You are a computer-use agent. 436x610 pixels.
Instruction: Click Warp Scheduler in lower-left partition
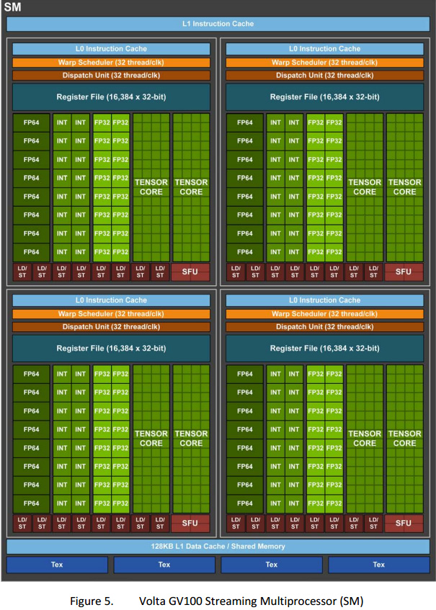point(111,313)
